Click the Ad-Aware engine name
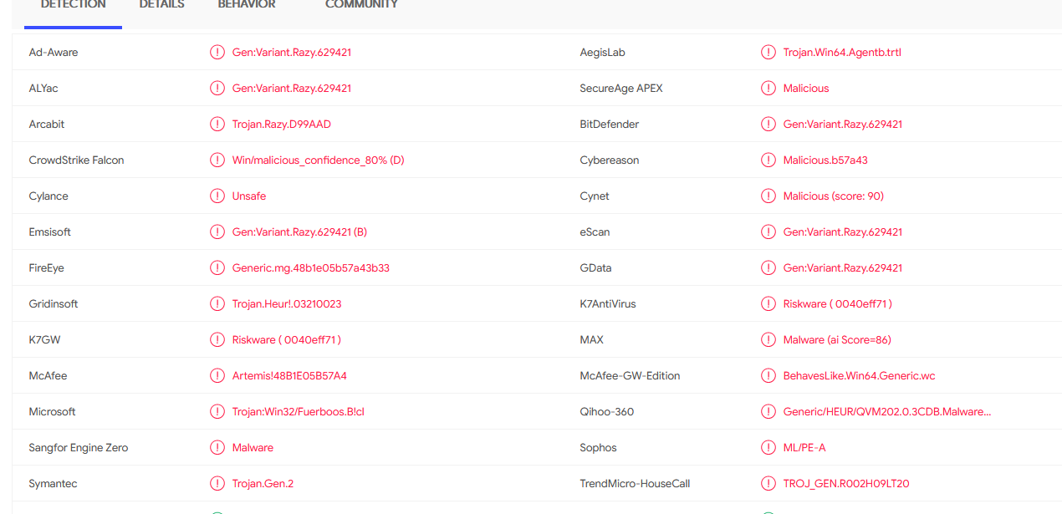Screen dimensions: 1062x514 pos(54,52)
